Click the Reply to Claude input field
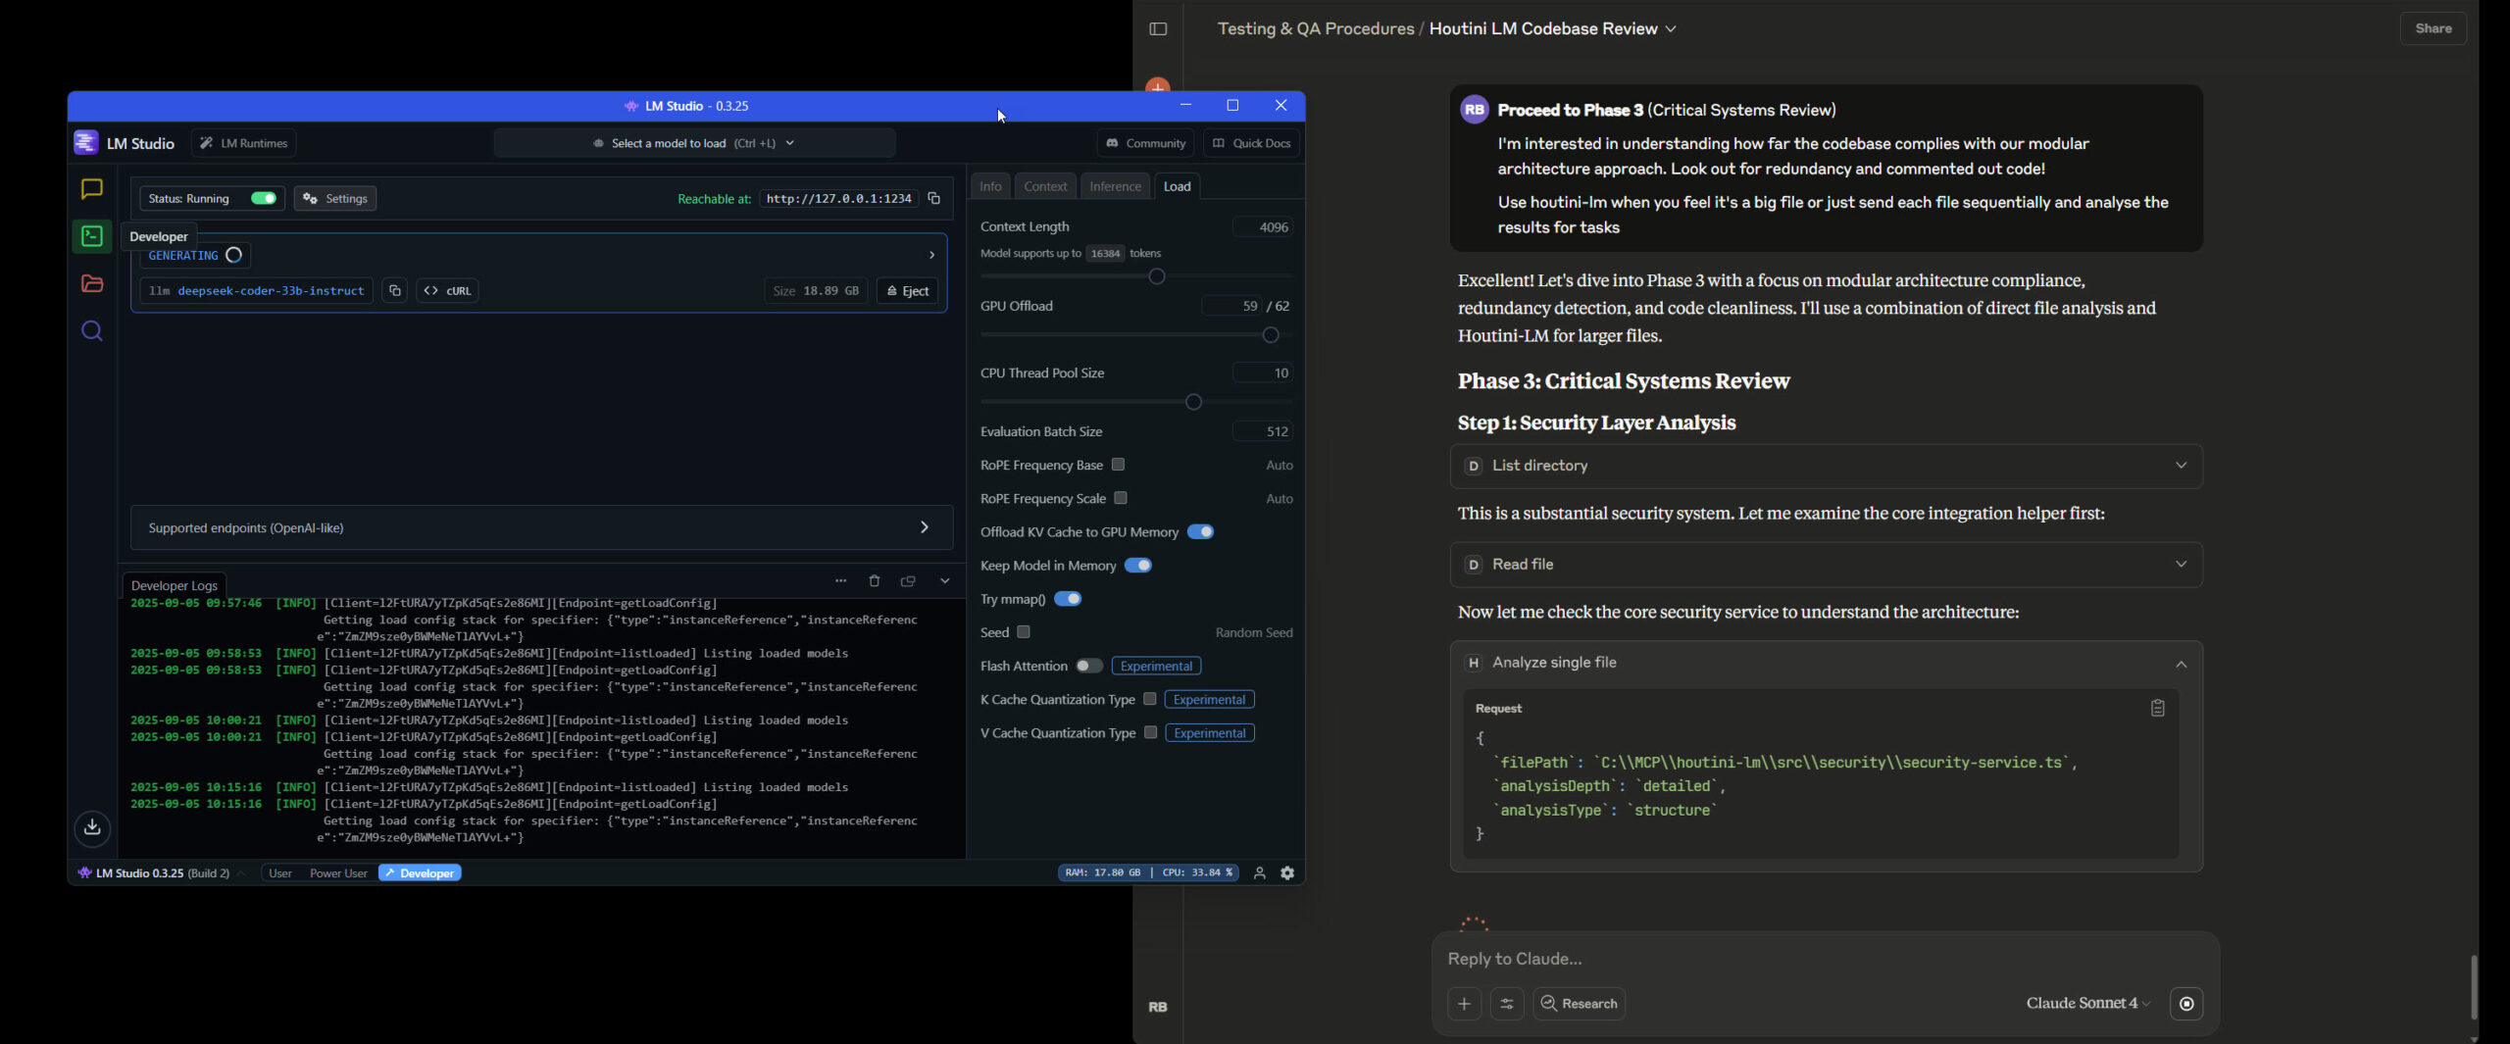 [1824, 959]
